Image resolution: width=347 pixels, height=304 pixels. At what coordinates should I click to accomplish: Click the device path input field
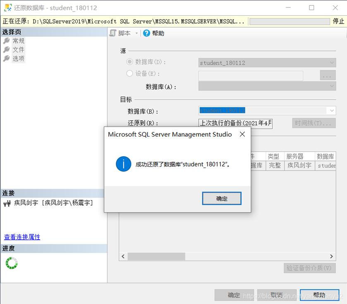pos(251,76)
